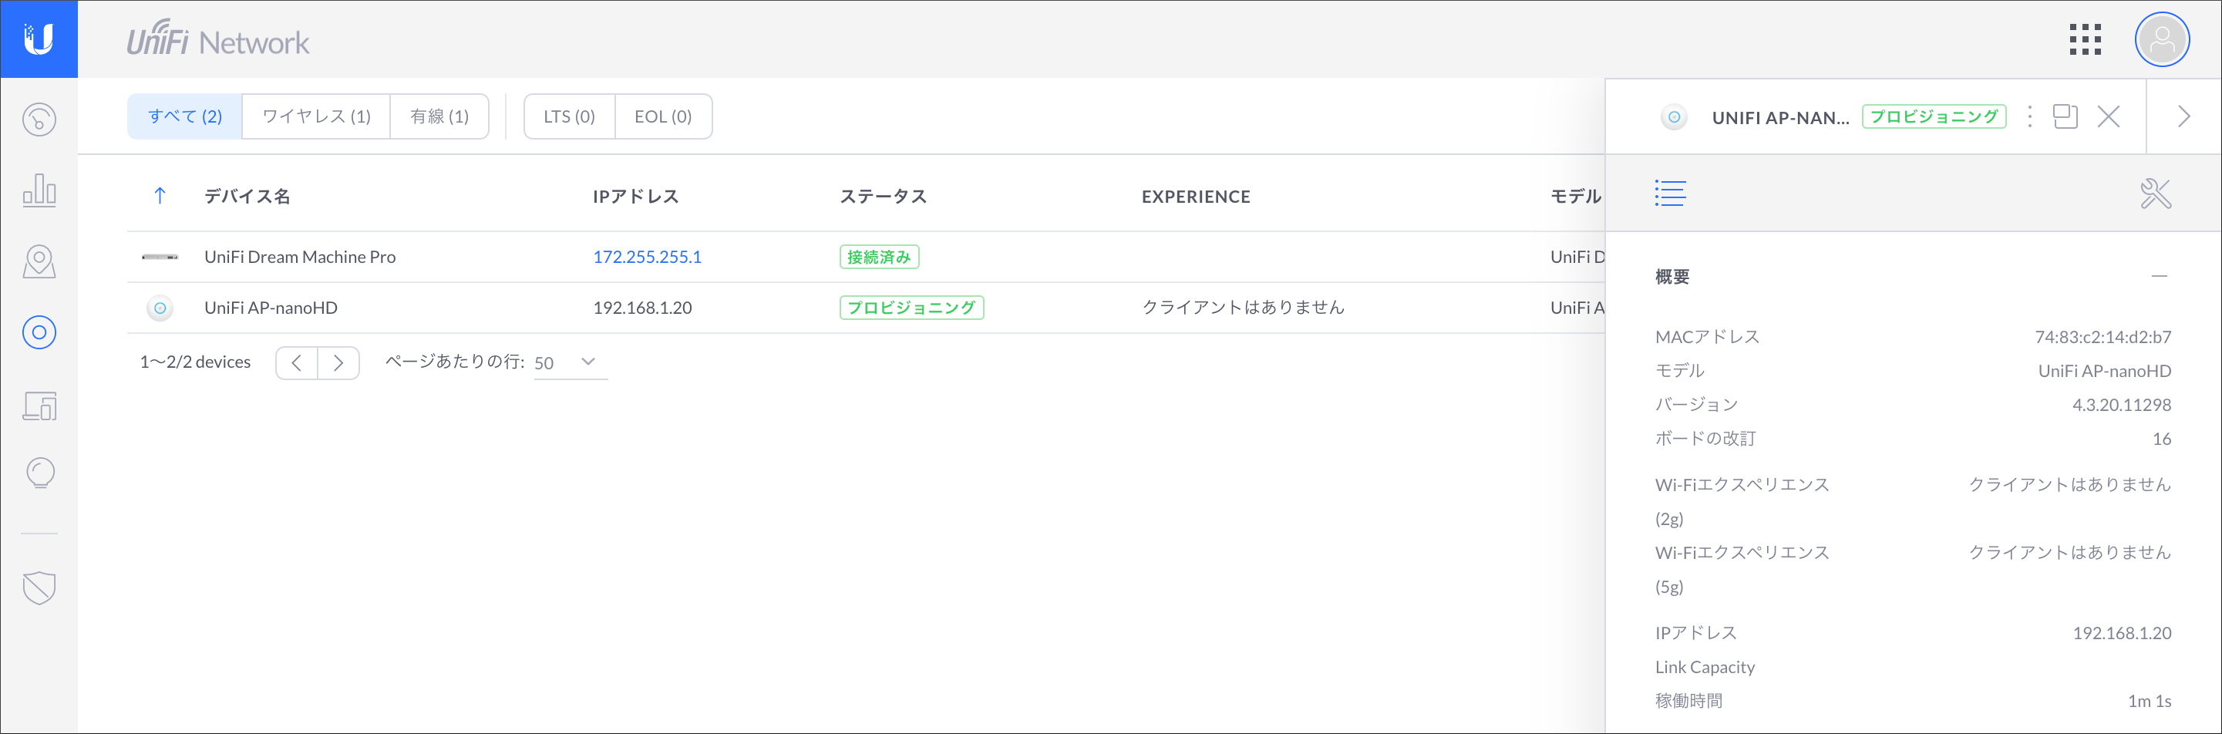Sort by デバイス名 column header

pyautogui.click(x=247, y=197)
